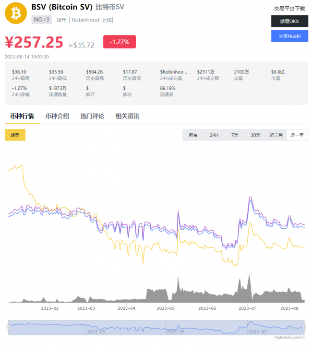The height and width of the screenshot is (350, 312).
Task: Click the Robinhood 上线 tag
Action: point(92,20)
